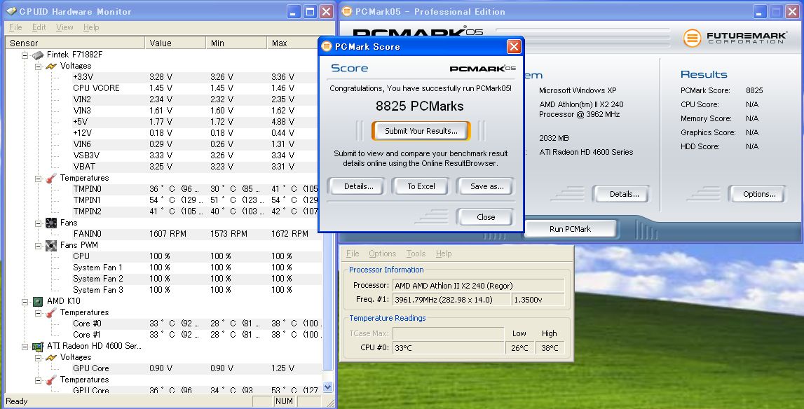Collapse the Temperatures node under AMD K10

(38, 312)
